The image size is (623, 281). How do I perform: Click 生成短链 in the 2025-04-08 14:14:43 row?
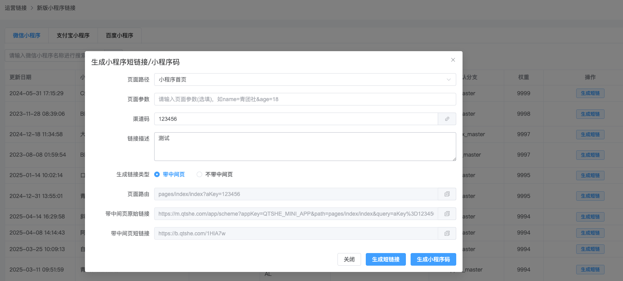[x=590, y=233]
